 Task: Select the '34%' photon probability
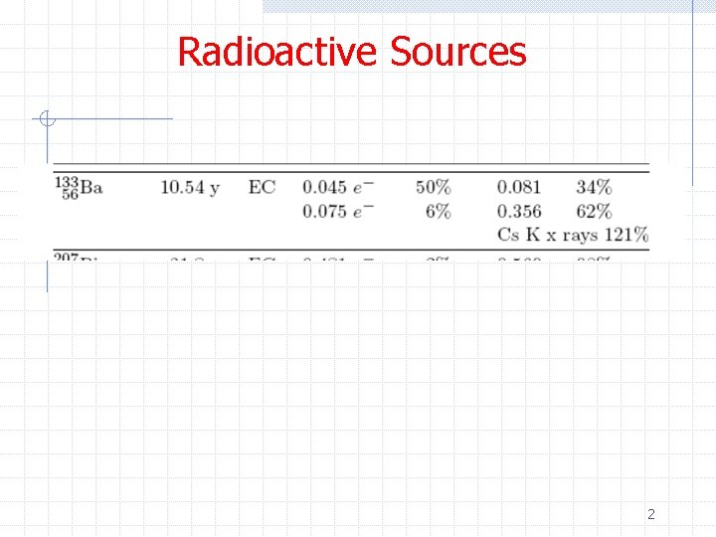pos(594,187)
